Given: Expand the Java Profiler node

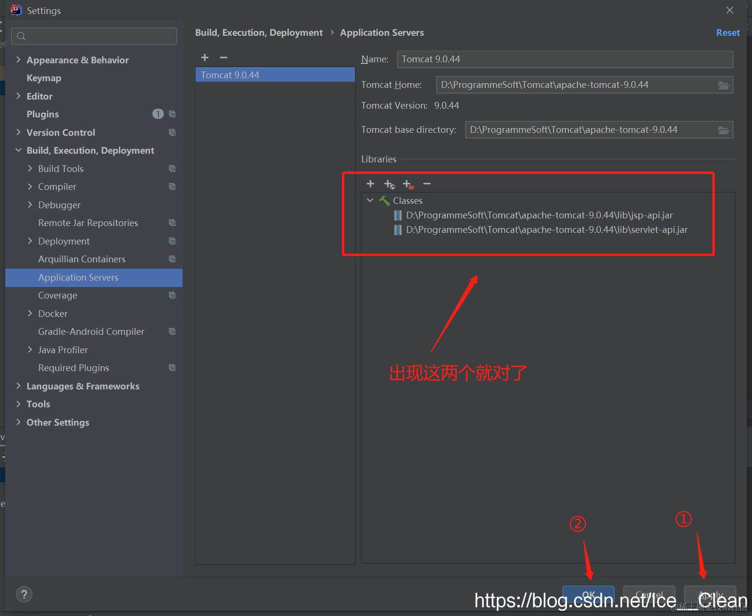Looking at the screenshot, I should pyautogui.click(x=30, y=350).
